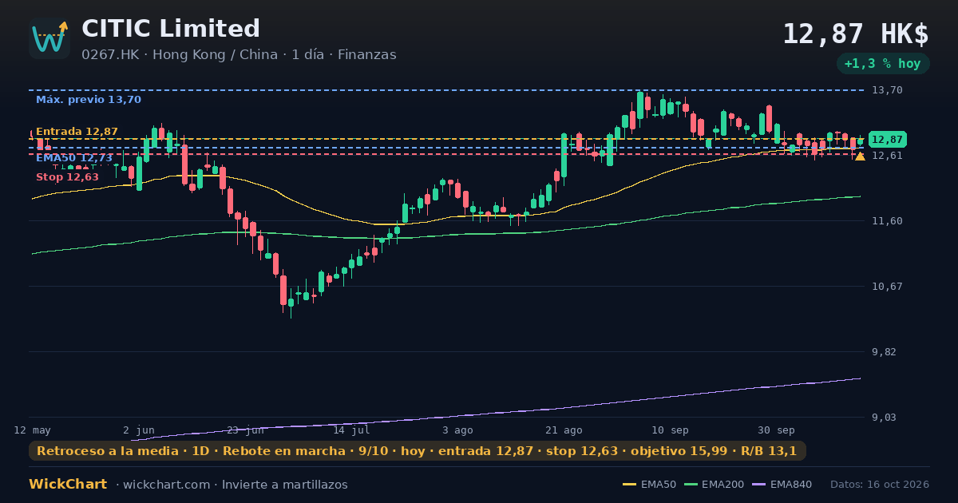Image resolution: width=958 pixels, height=503 pixels.
Task: Click the orange entry triangle marker
Action: 860,156
